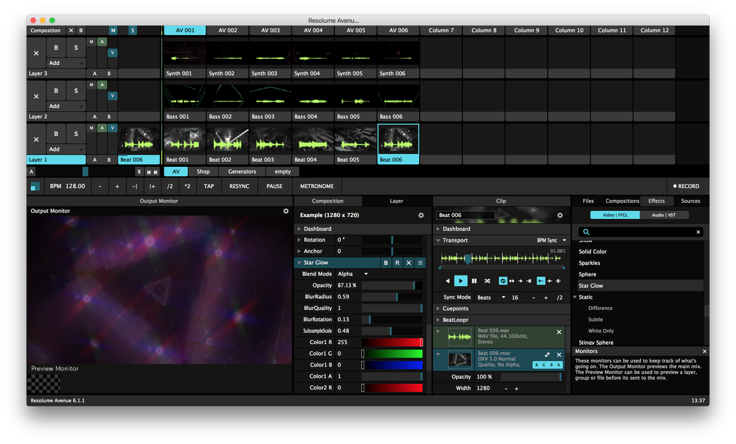736x444 pixels.
Task: Clear Layer 2 with its X button
Action: click(36, 96)
